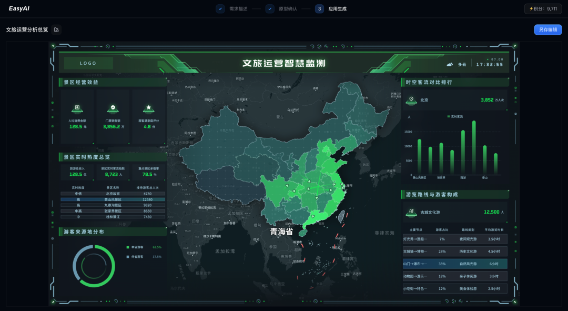The height and width of the screenshot is (311, 568).
Task: Click the 4.8 分 satisfaction score
Action: tap(149, 126)
